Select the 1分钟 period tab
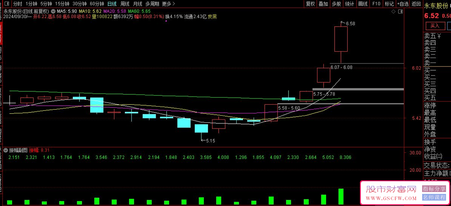This screenshot has height=206, width=451. click(x=32, y=4)
